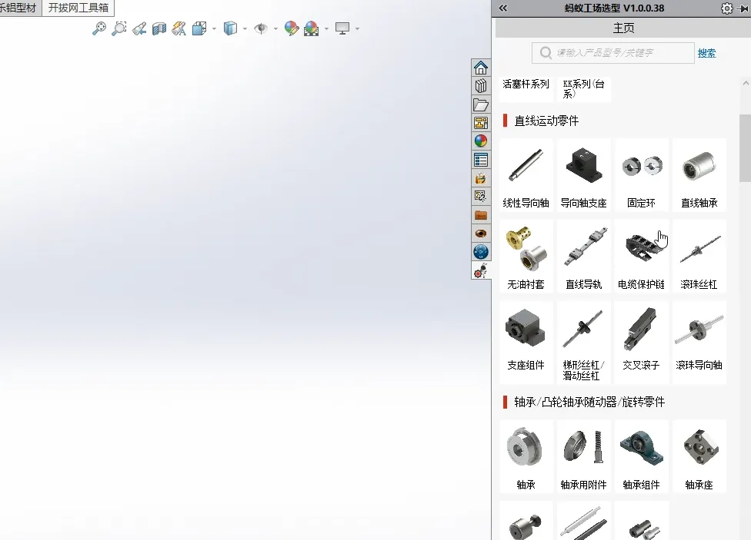This screenshot has height=540, width=751.
Task: Open 电缆保护链 part category
Action: point(642,256)
